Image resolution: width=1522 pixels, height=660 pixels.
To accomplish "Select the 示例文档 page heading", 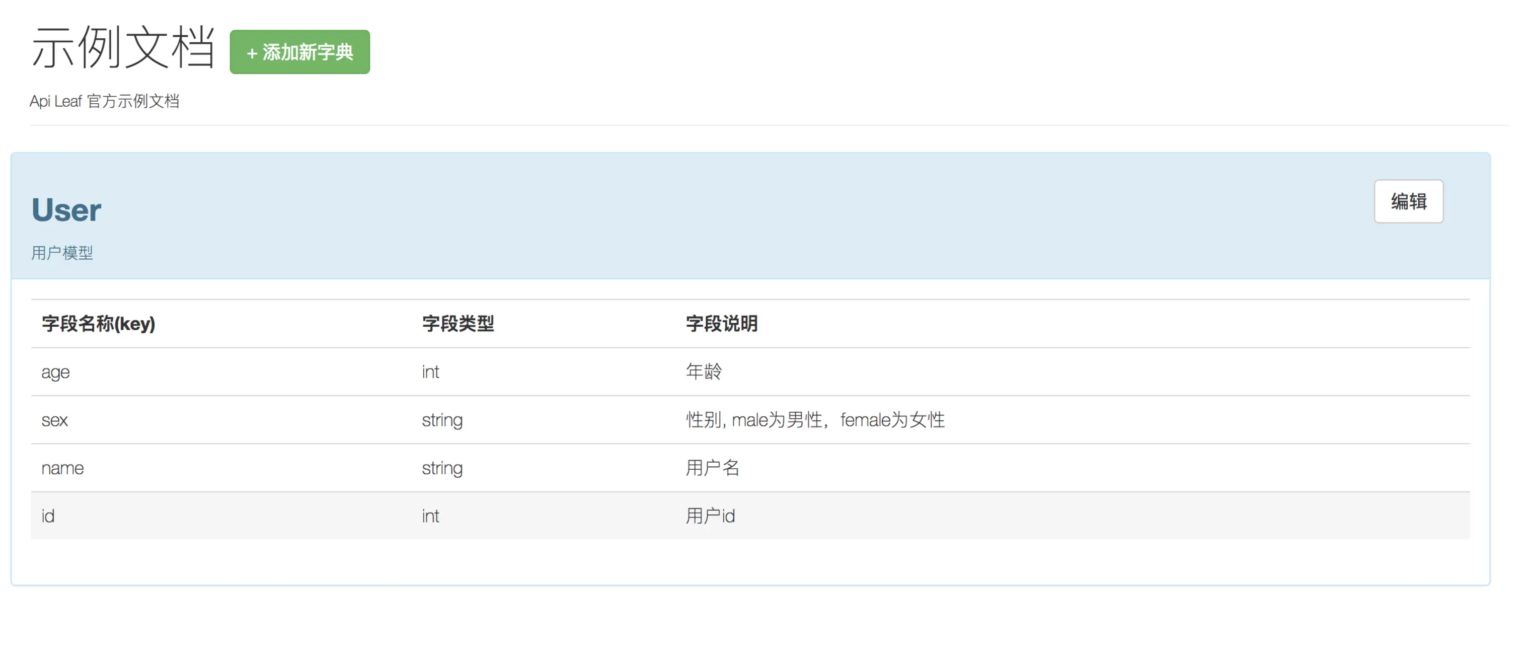I will 123,47.
